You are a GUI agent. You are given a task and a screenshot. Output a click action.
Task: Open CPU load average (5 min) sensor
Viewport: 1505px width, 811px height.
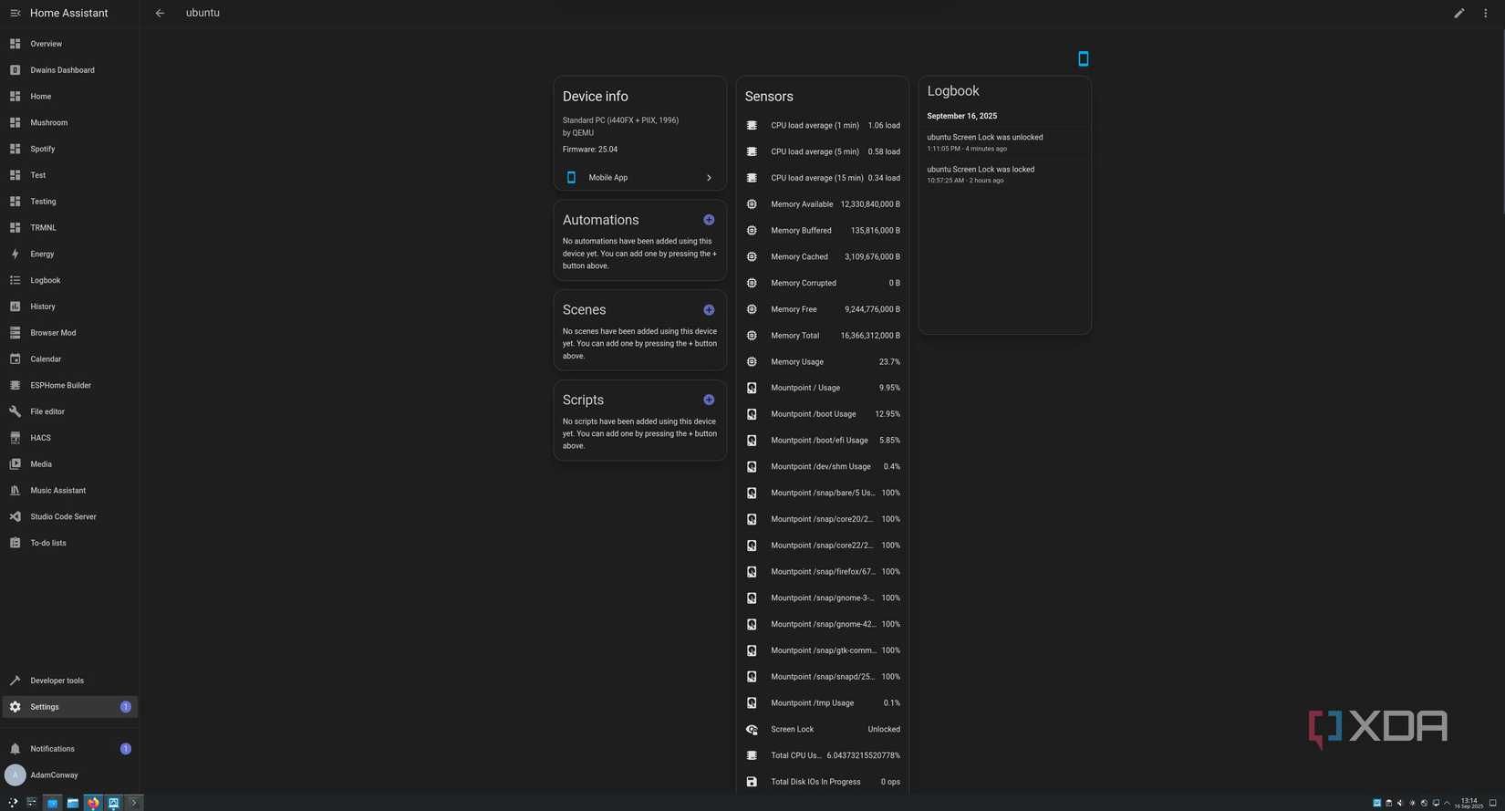[x=823, y=151]
